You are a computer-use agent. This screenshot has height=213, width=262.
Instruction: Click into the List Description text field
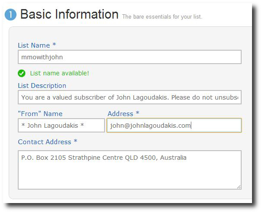click(x=129, y=97)
